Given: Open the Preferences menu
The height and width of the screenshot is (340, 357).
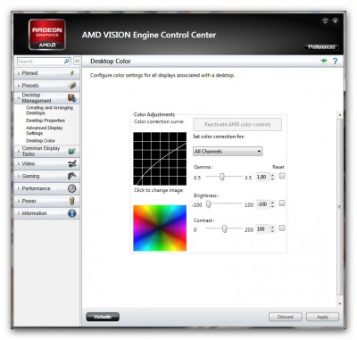Looking at the screenshot, I should (x=321, y=47).
